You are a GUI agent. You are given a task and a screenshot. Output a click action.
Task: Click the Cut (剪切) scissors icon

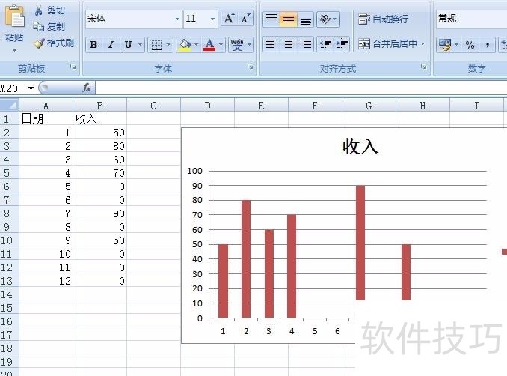coord(38,10)
